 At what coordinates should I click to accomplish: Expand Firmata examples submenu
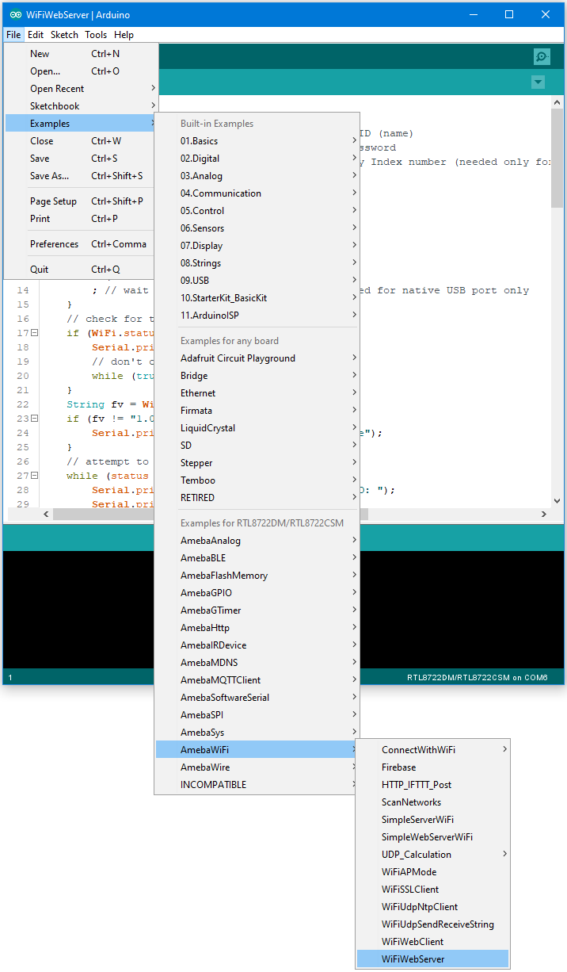coord(257,411)
